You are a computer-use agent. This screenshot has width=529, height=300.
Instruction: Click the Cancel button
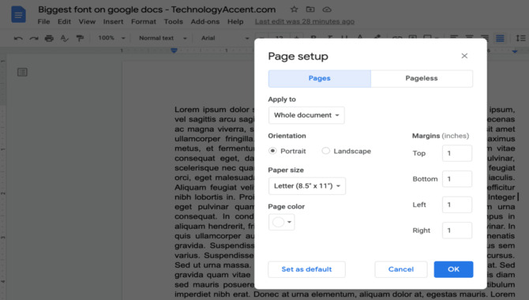pos(401,269)
